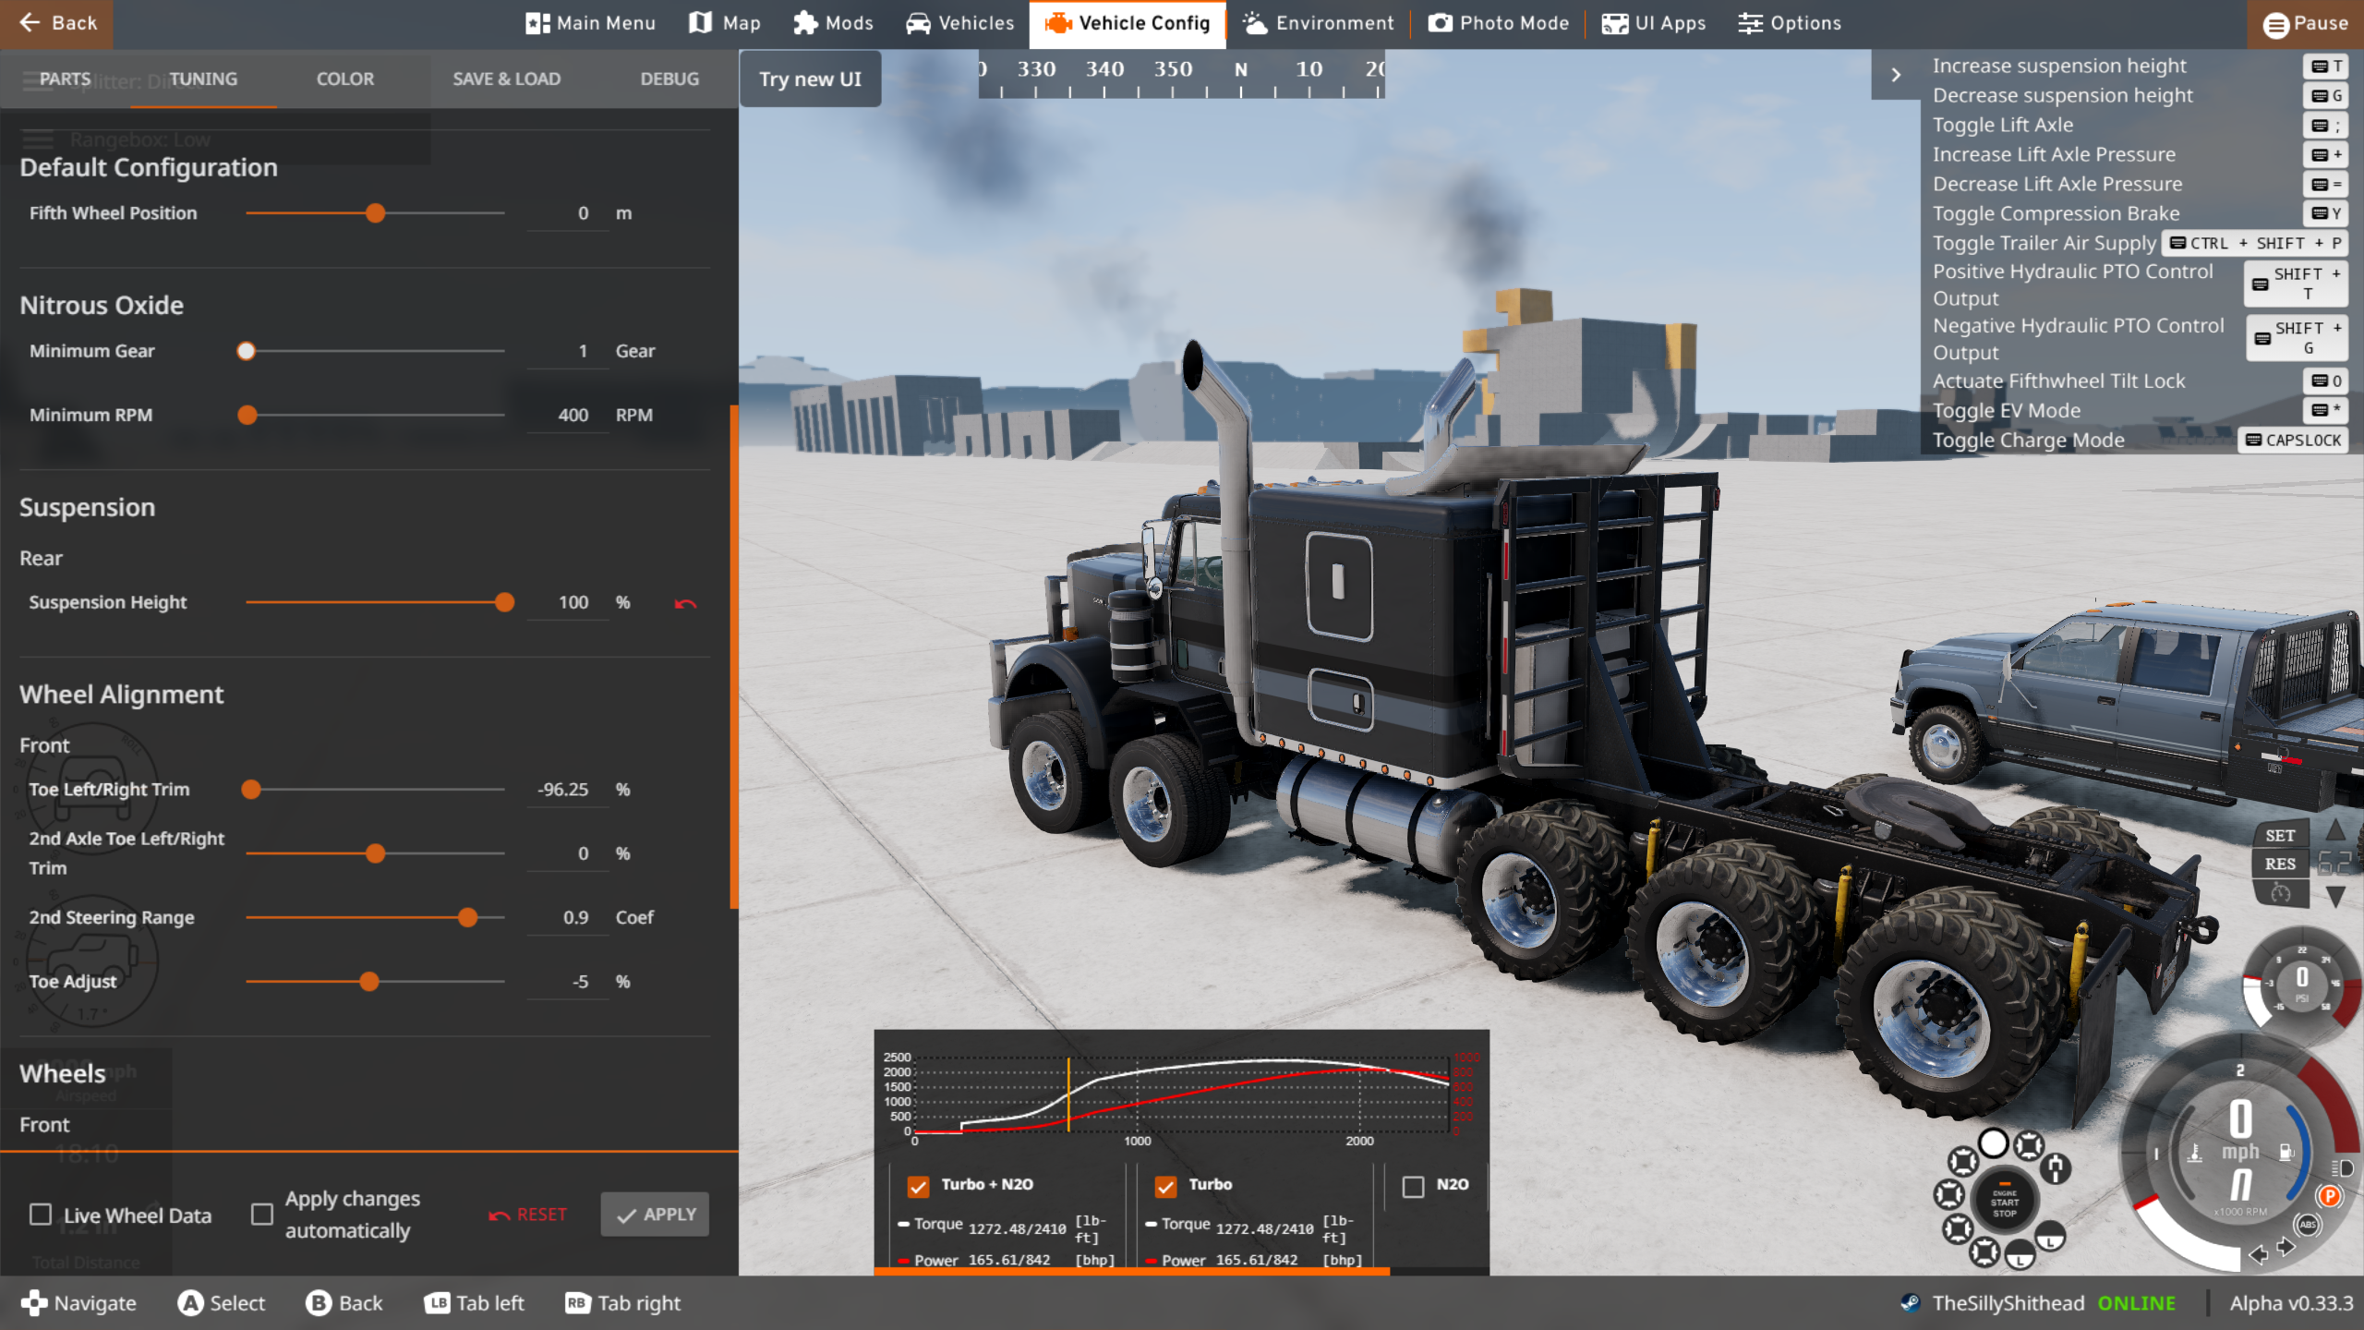The width and height of the screenshot is (2364, 1330).
Task: Reset Suspension Height with undo arrow
Action: point(685,604)
